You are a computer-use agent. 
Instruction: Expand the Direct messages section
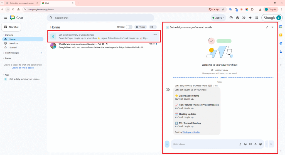[x=3, y=53]
